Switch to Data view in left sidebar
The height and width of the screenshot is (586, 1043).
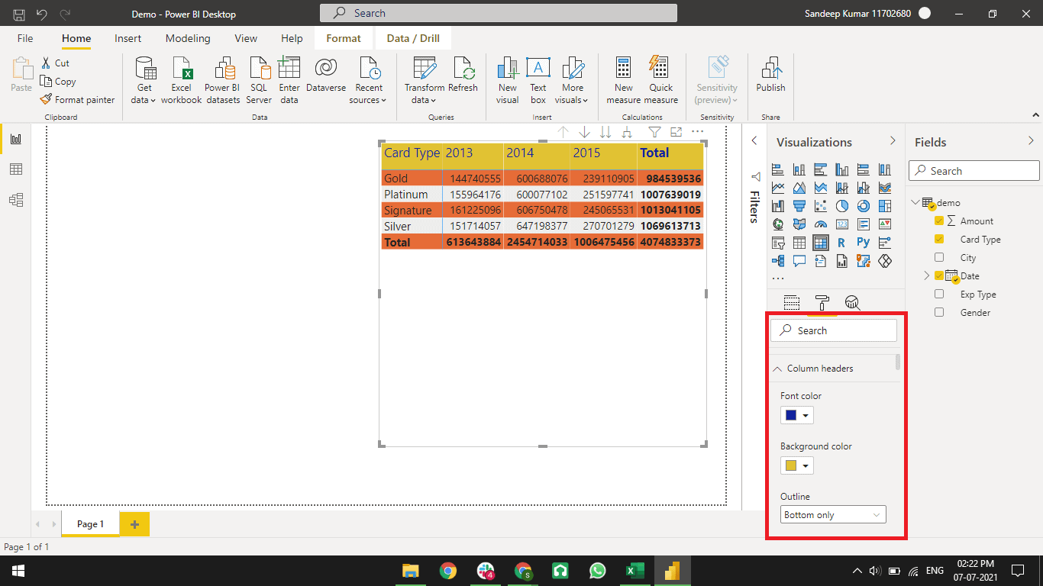coord(16,169)
